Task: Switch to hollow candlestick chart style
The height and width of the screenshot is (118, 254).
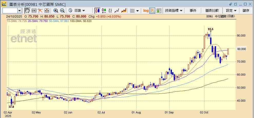Action: (x=104, y=10)
